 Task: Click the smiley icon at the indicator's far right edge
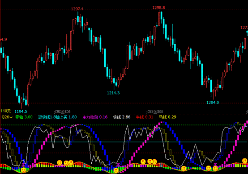(245, 161)
